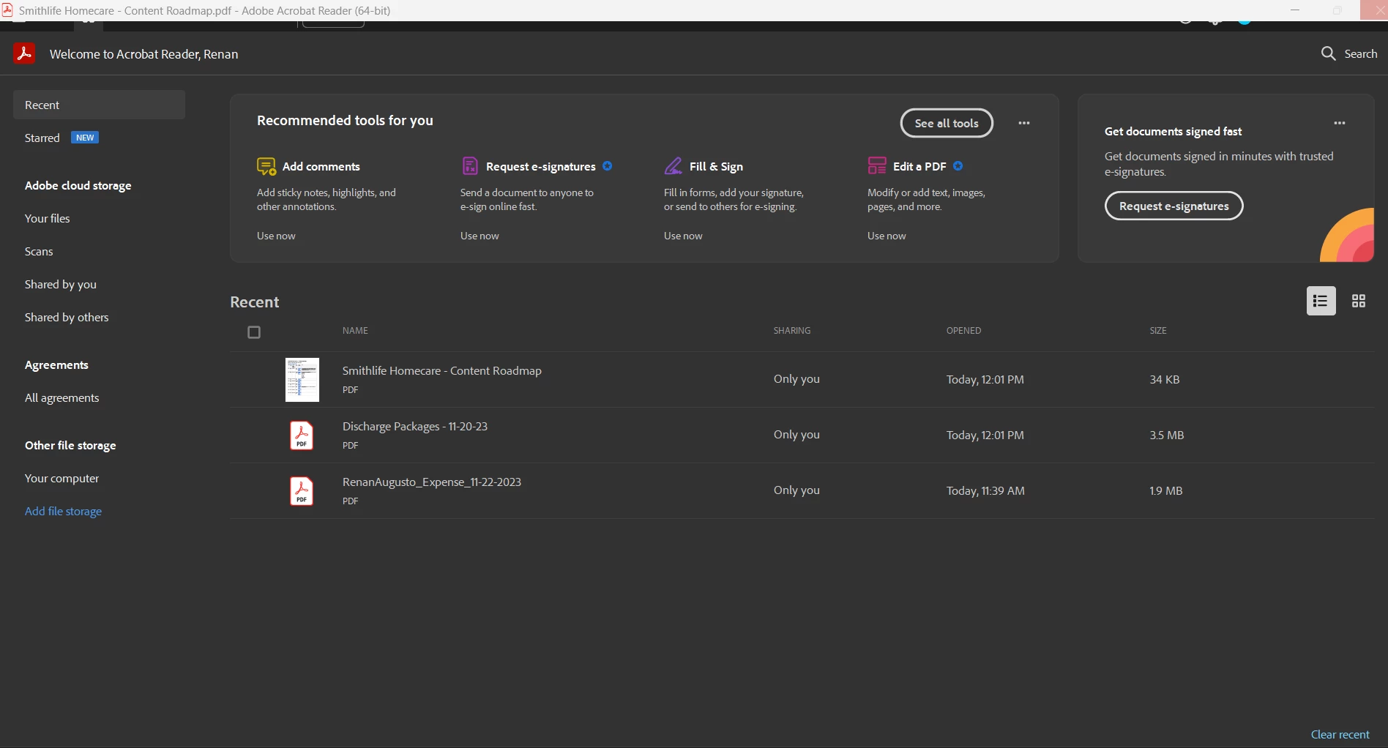
Task: Click Today, 11:39 AM opened cell
Action: tap(985, 490)
